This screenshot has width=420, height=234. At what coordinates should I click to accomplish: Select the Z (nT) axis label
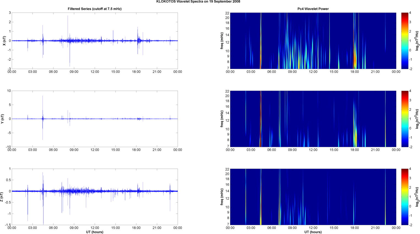(x=2, y=197)
